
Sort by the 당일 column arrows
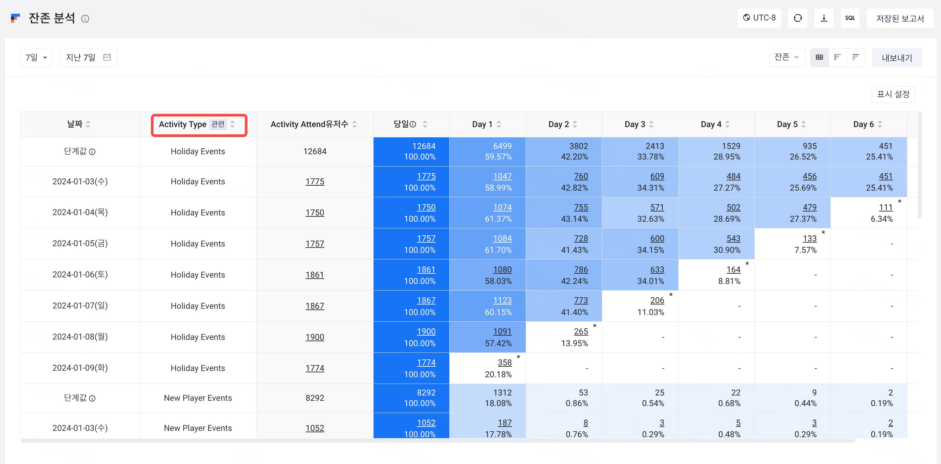click(x=425, y=124)
